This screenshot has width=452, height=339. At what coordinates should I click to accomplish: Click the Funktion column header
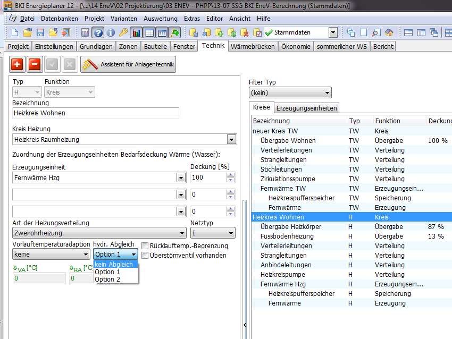(x=399, y=121)
